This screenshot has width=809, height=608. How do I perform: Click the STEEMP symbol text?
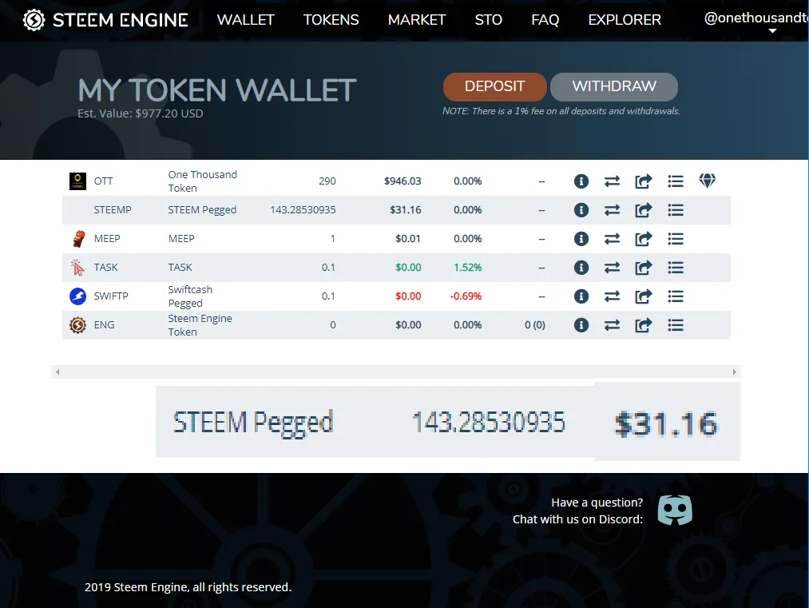pos(113,210)
